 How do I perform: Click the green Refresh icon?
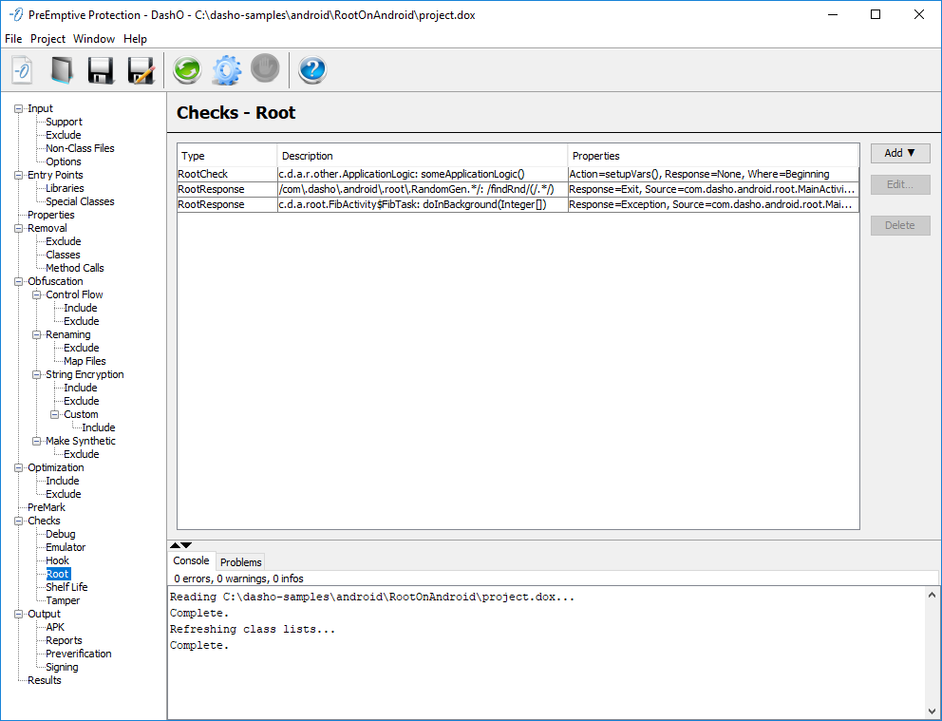coord(187,70)
